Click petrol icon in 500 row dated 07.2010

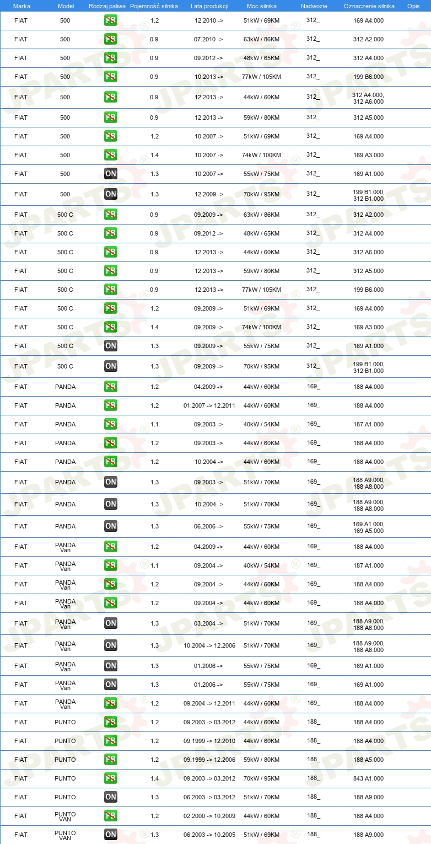[110, 39]
